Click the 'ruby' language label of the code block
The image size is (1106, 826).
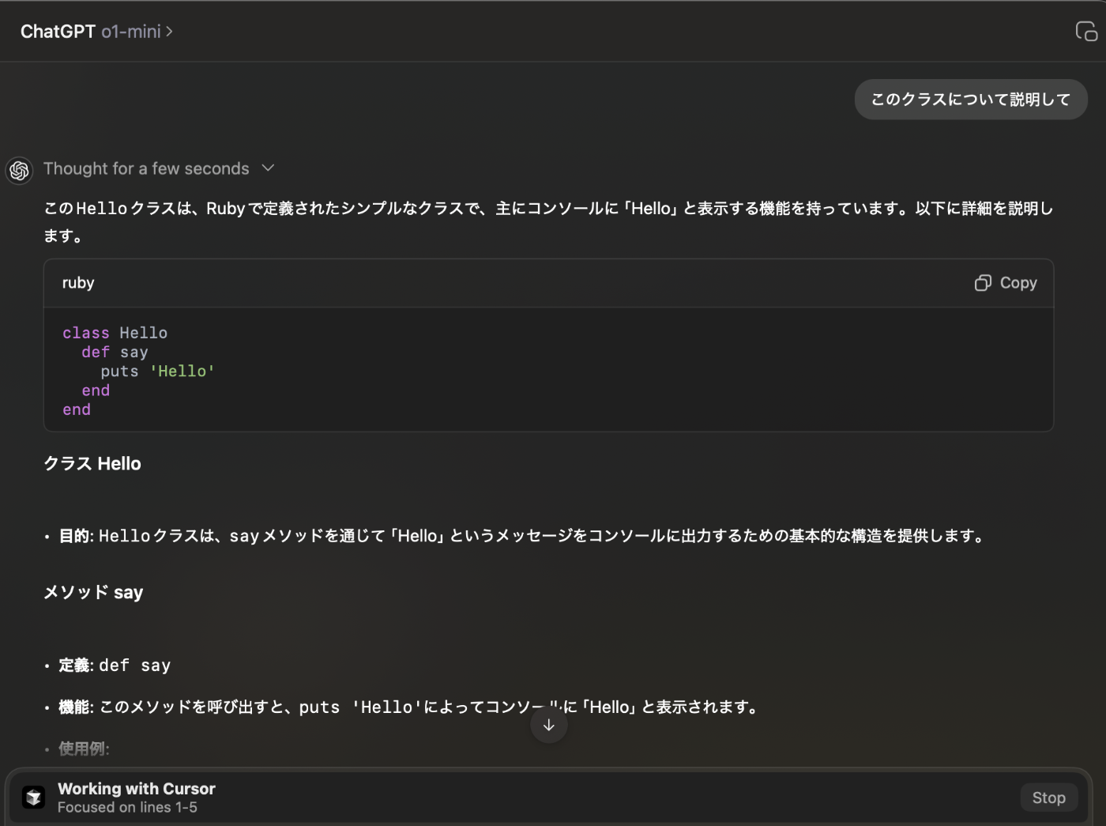click(x=78, y=283)
